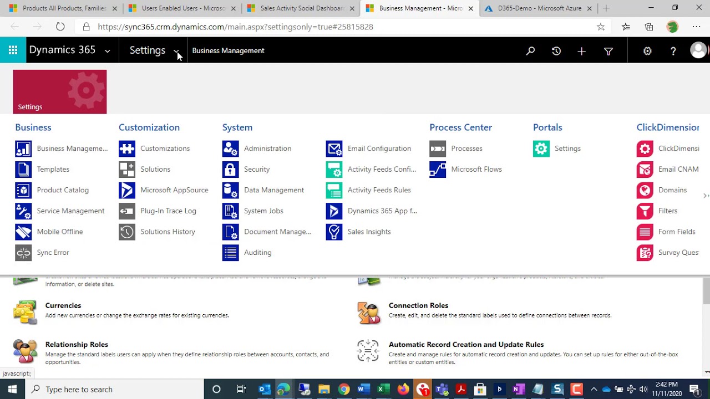Viewport: 710px width, 399px height.
Task: Open the Data Management icon
Action: click(x=231, y=190)
